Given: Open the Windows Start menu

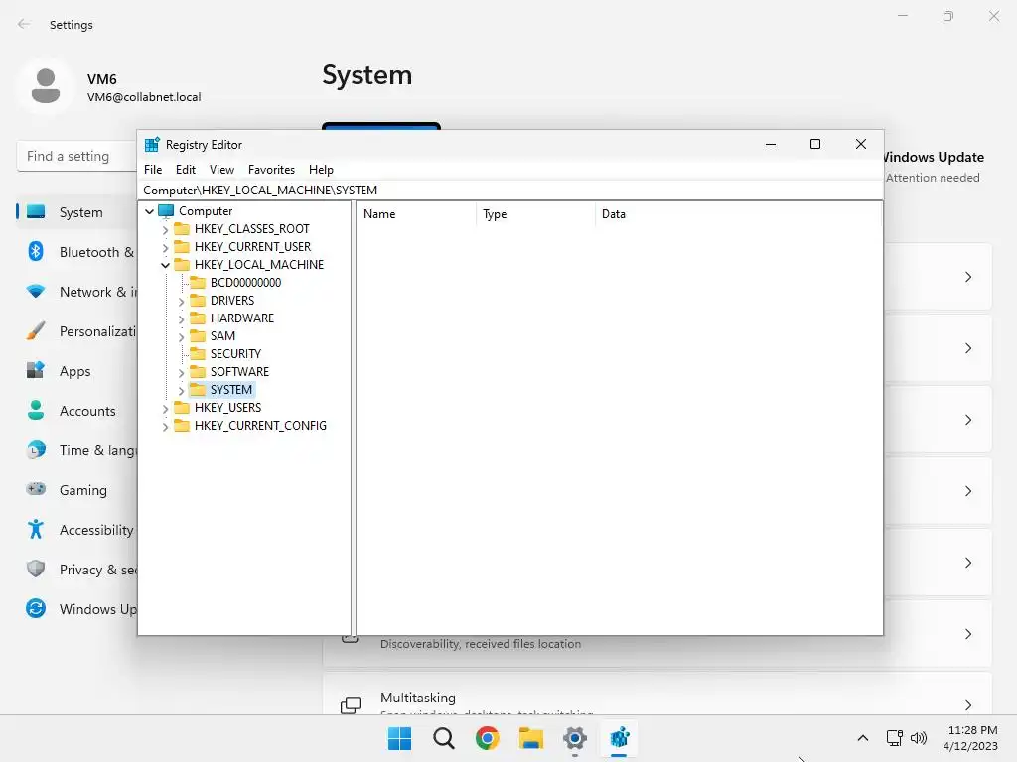Looking at the screenshot, I should coord(399,738).
